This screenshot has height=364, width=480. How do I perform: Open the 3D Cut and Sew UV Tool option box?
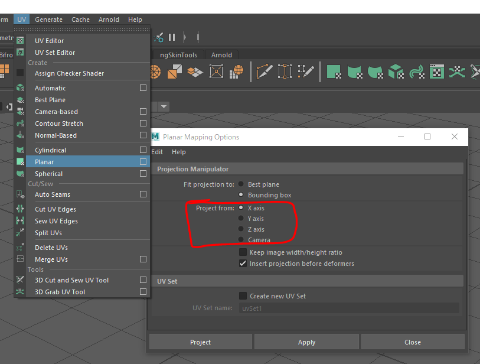[143, 280]
